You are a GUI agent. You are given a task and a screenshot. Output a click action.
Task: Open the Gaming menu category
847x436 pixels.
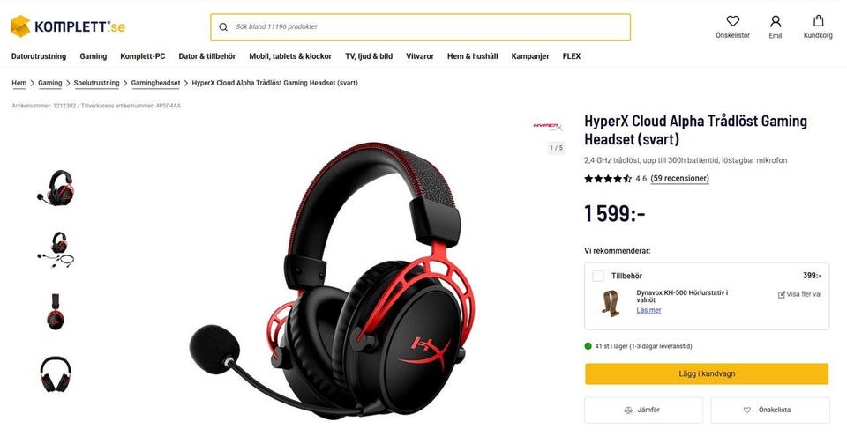[94, 56]
